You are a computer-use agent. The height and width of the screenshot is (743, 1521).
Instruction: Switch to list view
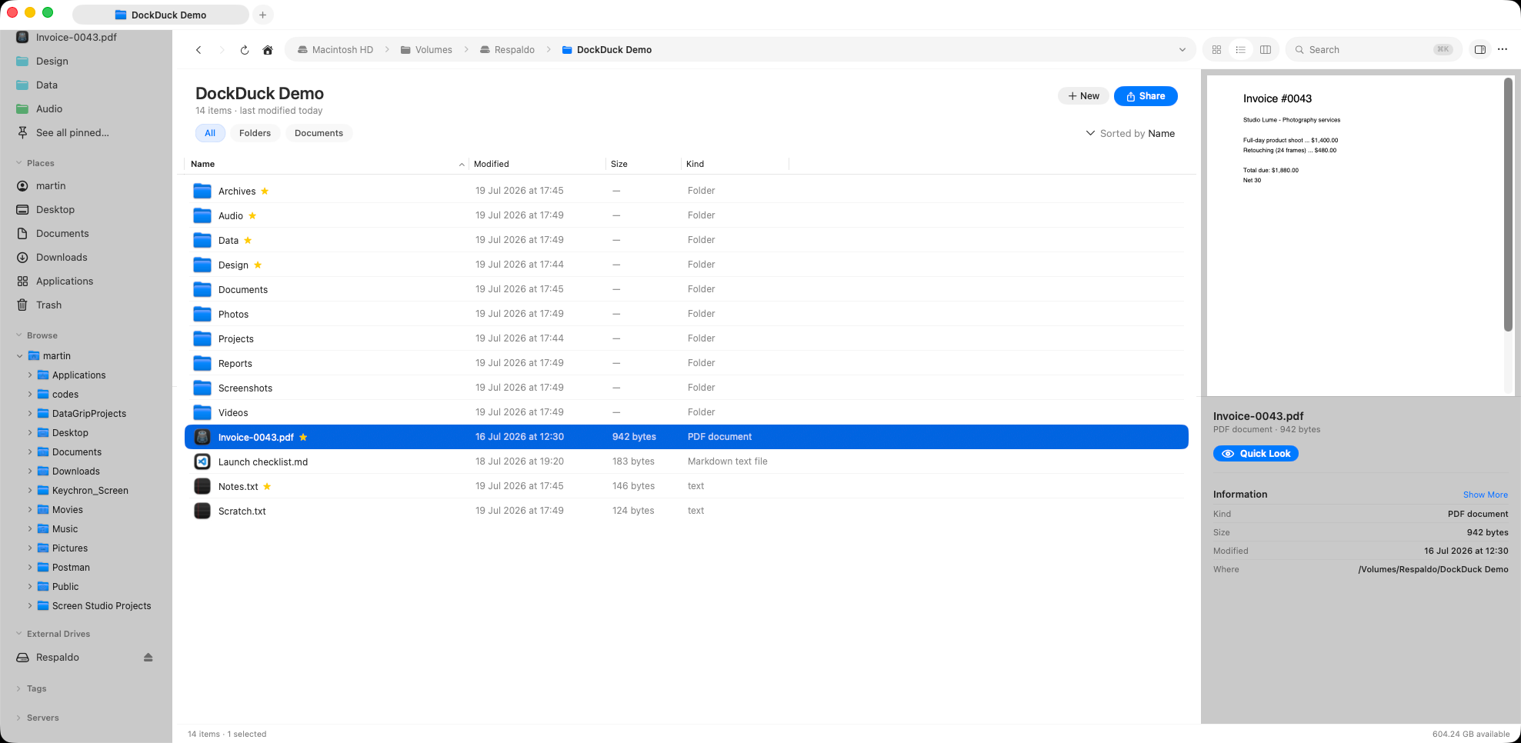(1240, 50)
